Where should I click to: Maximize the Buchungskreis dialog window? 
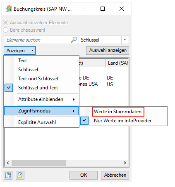click(103, 9)
